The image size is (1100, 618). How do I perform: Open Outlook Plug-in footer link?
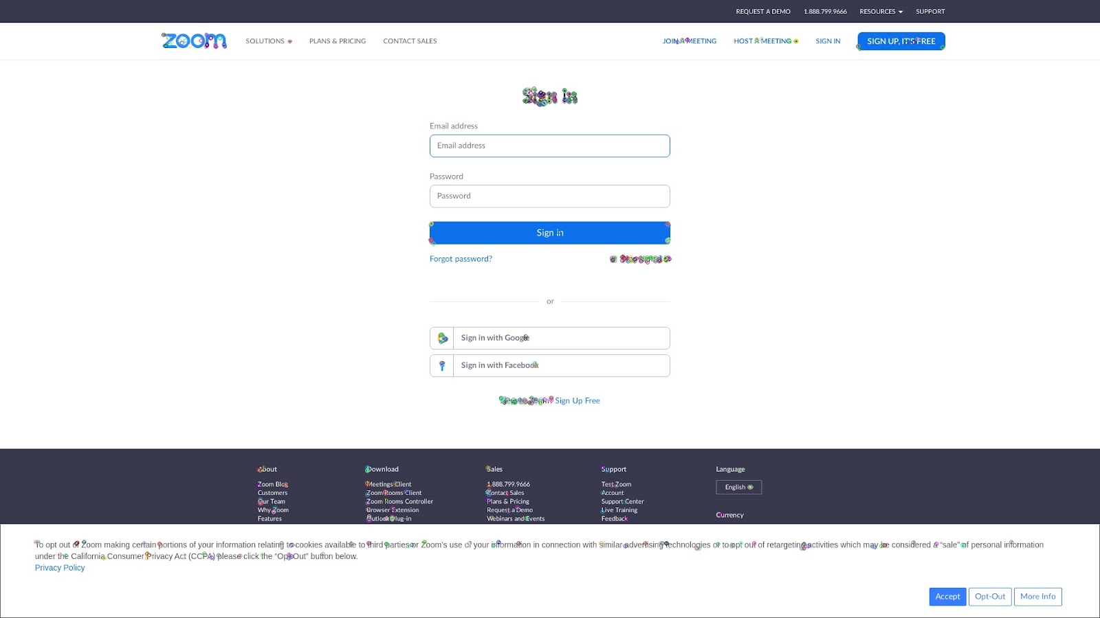[x=388, y=518]
